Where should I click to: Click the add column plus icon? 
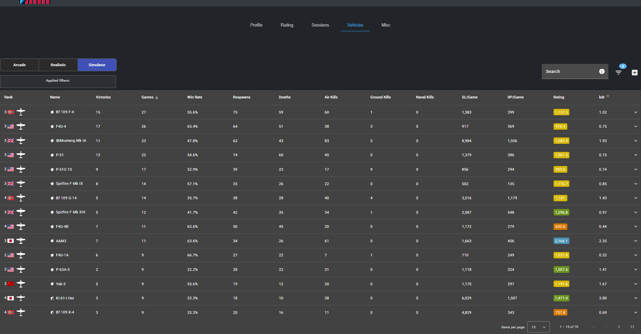click(x=635, y=73)
